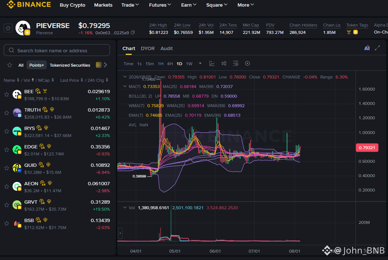Open the Futures dropdown menu

[160, 5]
